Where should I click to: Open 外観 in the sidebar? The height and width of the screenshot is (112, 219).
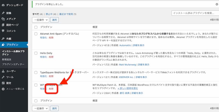(x=9, y=39)
